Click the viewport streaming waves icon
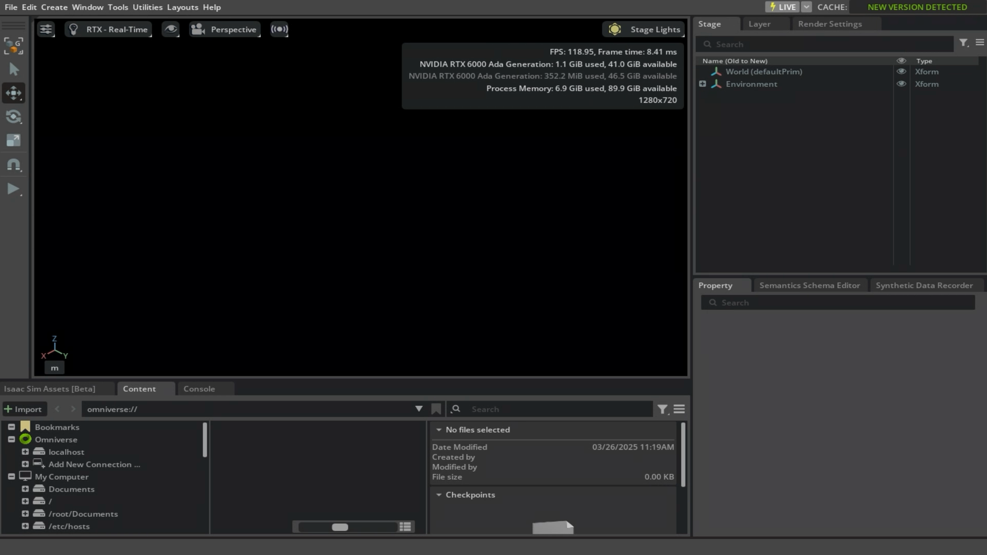This screenshot has width=987, height=555. pyautogui.click(x=279, y=29)
